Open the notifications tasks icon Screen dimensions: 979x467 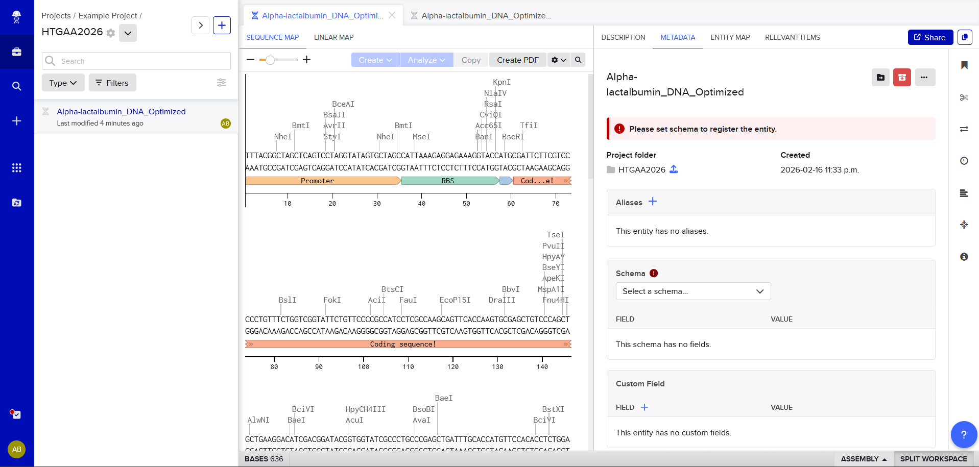click(x=16, y=414)
